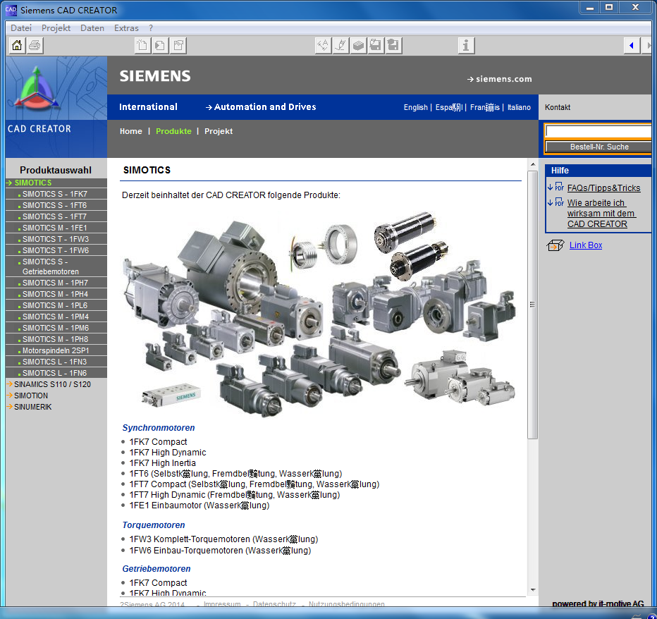657x619 pixels.
Task: Click the pencil sketch icon
Action: click(x=340, y=45)
